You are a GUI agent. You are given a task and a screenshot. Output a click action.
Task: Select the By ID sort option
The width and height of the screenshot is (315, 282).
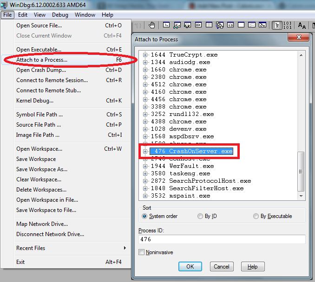click(200, 216)
